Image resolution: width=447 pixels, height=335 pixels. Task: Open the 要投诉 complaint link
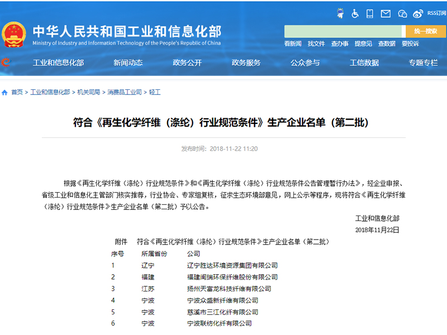[411, 44]
